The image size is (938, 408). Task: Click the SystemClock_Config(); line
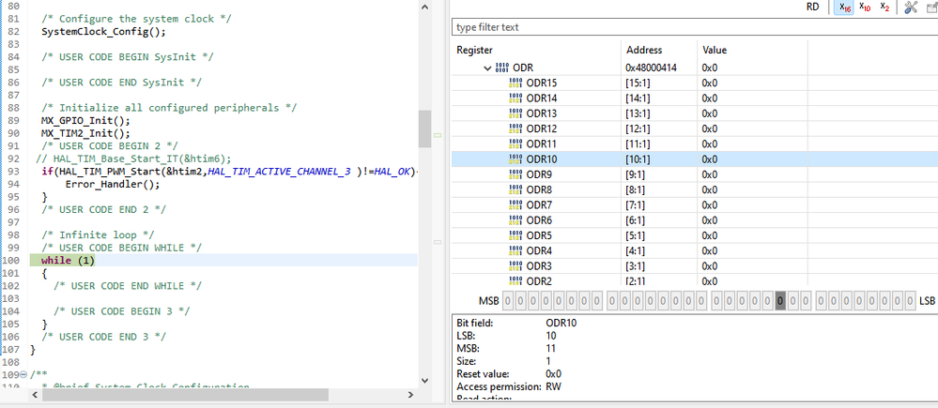[103, 32]
